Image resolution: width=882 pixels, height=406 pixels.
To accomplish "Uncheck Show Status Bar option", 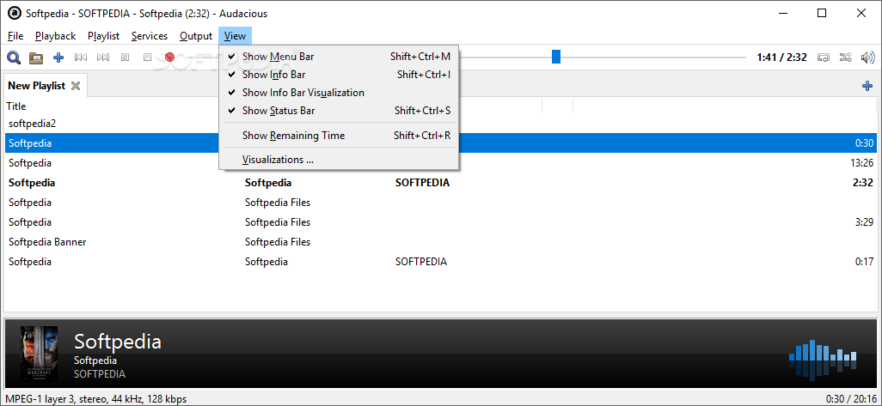I will coord(340,111).
